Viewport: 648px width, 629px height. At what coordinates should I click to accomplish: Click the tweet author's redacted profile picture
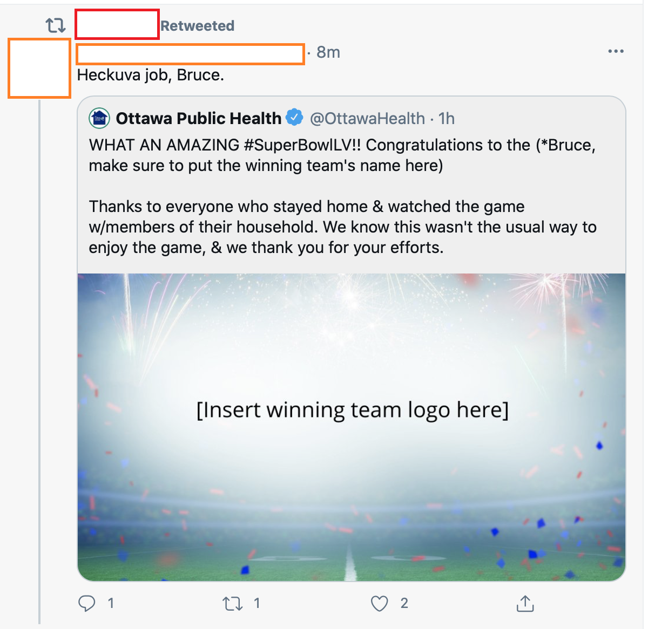39,69
